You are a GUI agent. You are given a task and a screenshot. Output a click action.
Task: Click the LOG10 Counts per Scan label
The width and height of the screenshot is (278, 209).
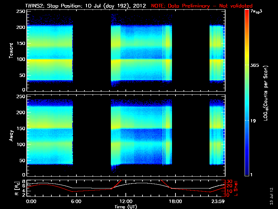(x=266, y=93)
